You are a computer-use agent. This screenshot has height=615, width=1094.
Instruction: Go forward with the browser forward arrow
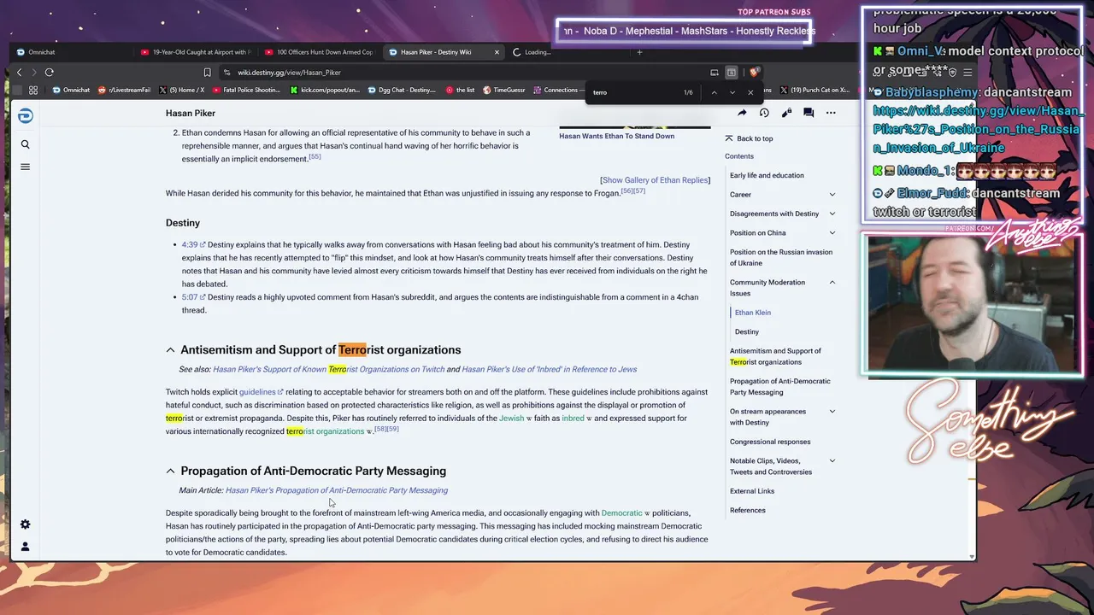click(33, 73)
